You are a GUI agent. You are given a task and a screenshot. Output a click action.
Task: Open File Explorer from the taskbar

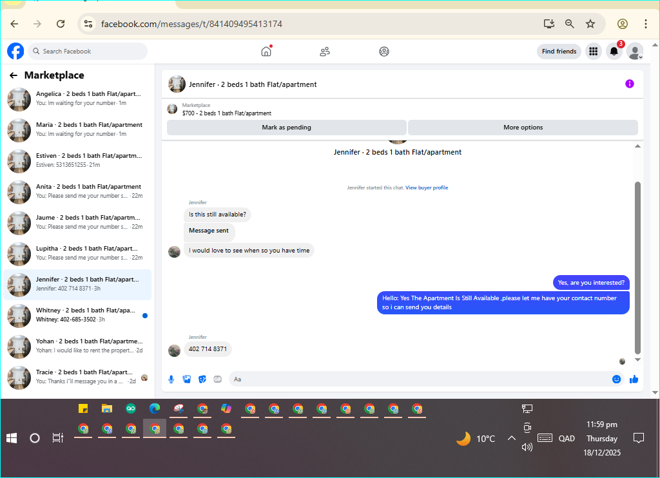[107, 408]
